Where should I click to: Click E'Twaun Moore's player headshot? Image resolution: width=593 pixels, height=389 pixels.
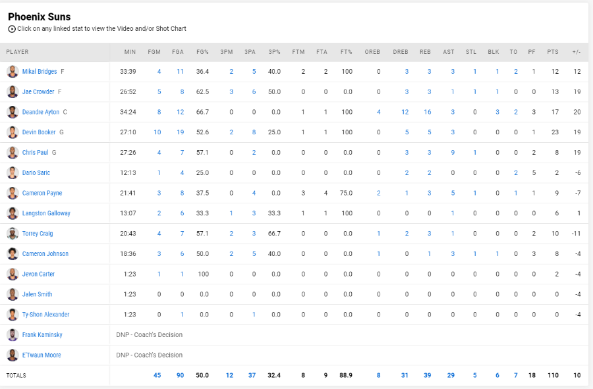(13, 355)
